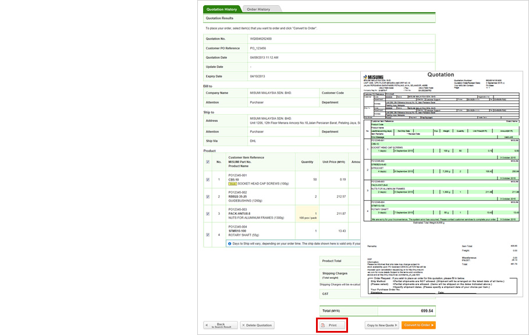Click the MISUMI logo on the quotation preview
The height and width of the screenshot is (335, 529).
[373, 77]
